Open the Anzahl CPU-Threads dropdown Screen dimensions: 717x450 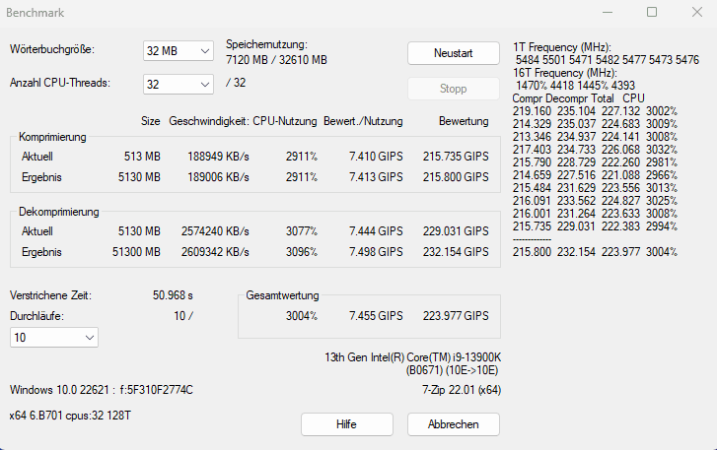click(178, 83)
